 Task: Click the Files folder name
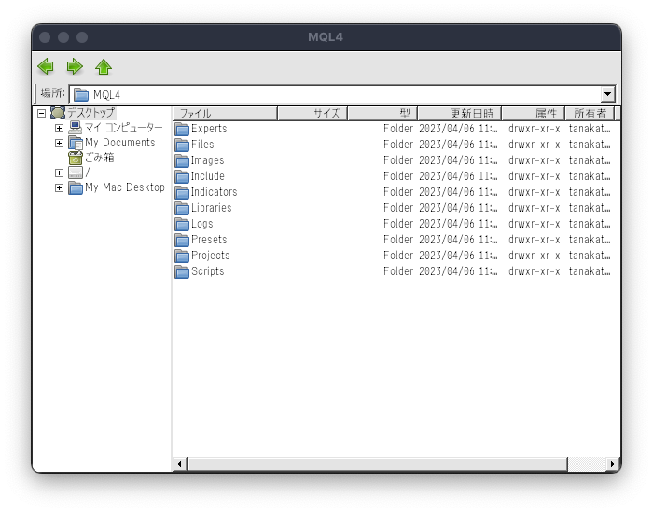(202, 145)
